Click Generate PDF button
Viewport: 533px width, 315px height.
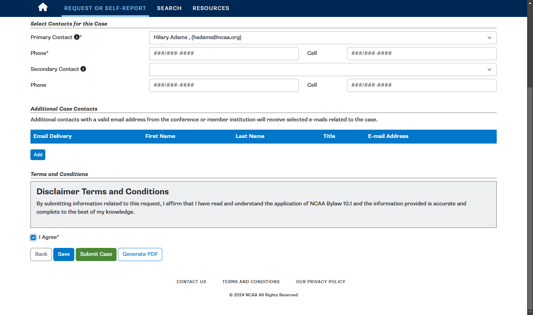(140, 254)
